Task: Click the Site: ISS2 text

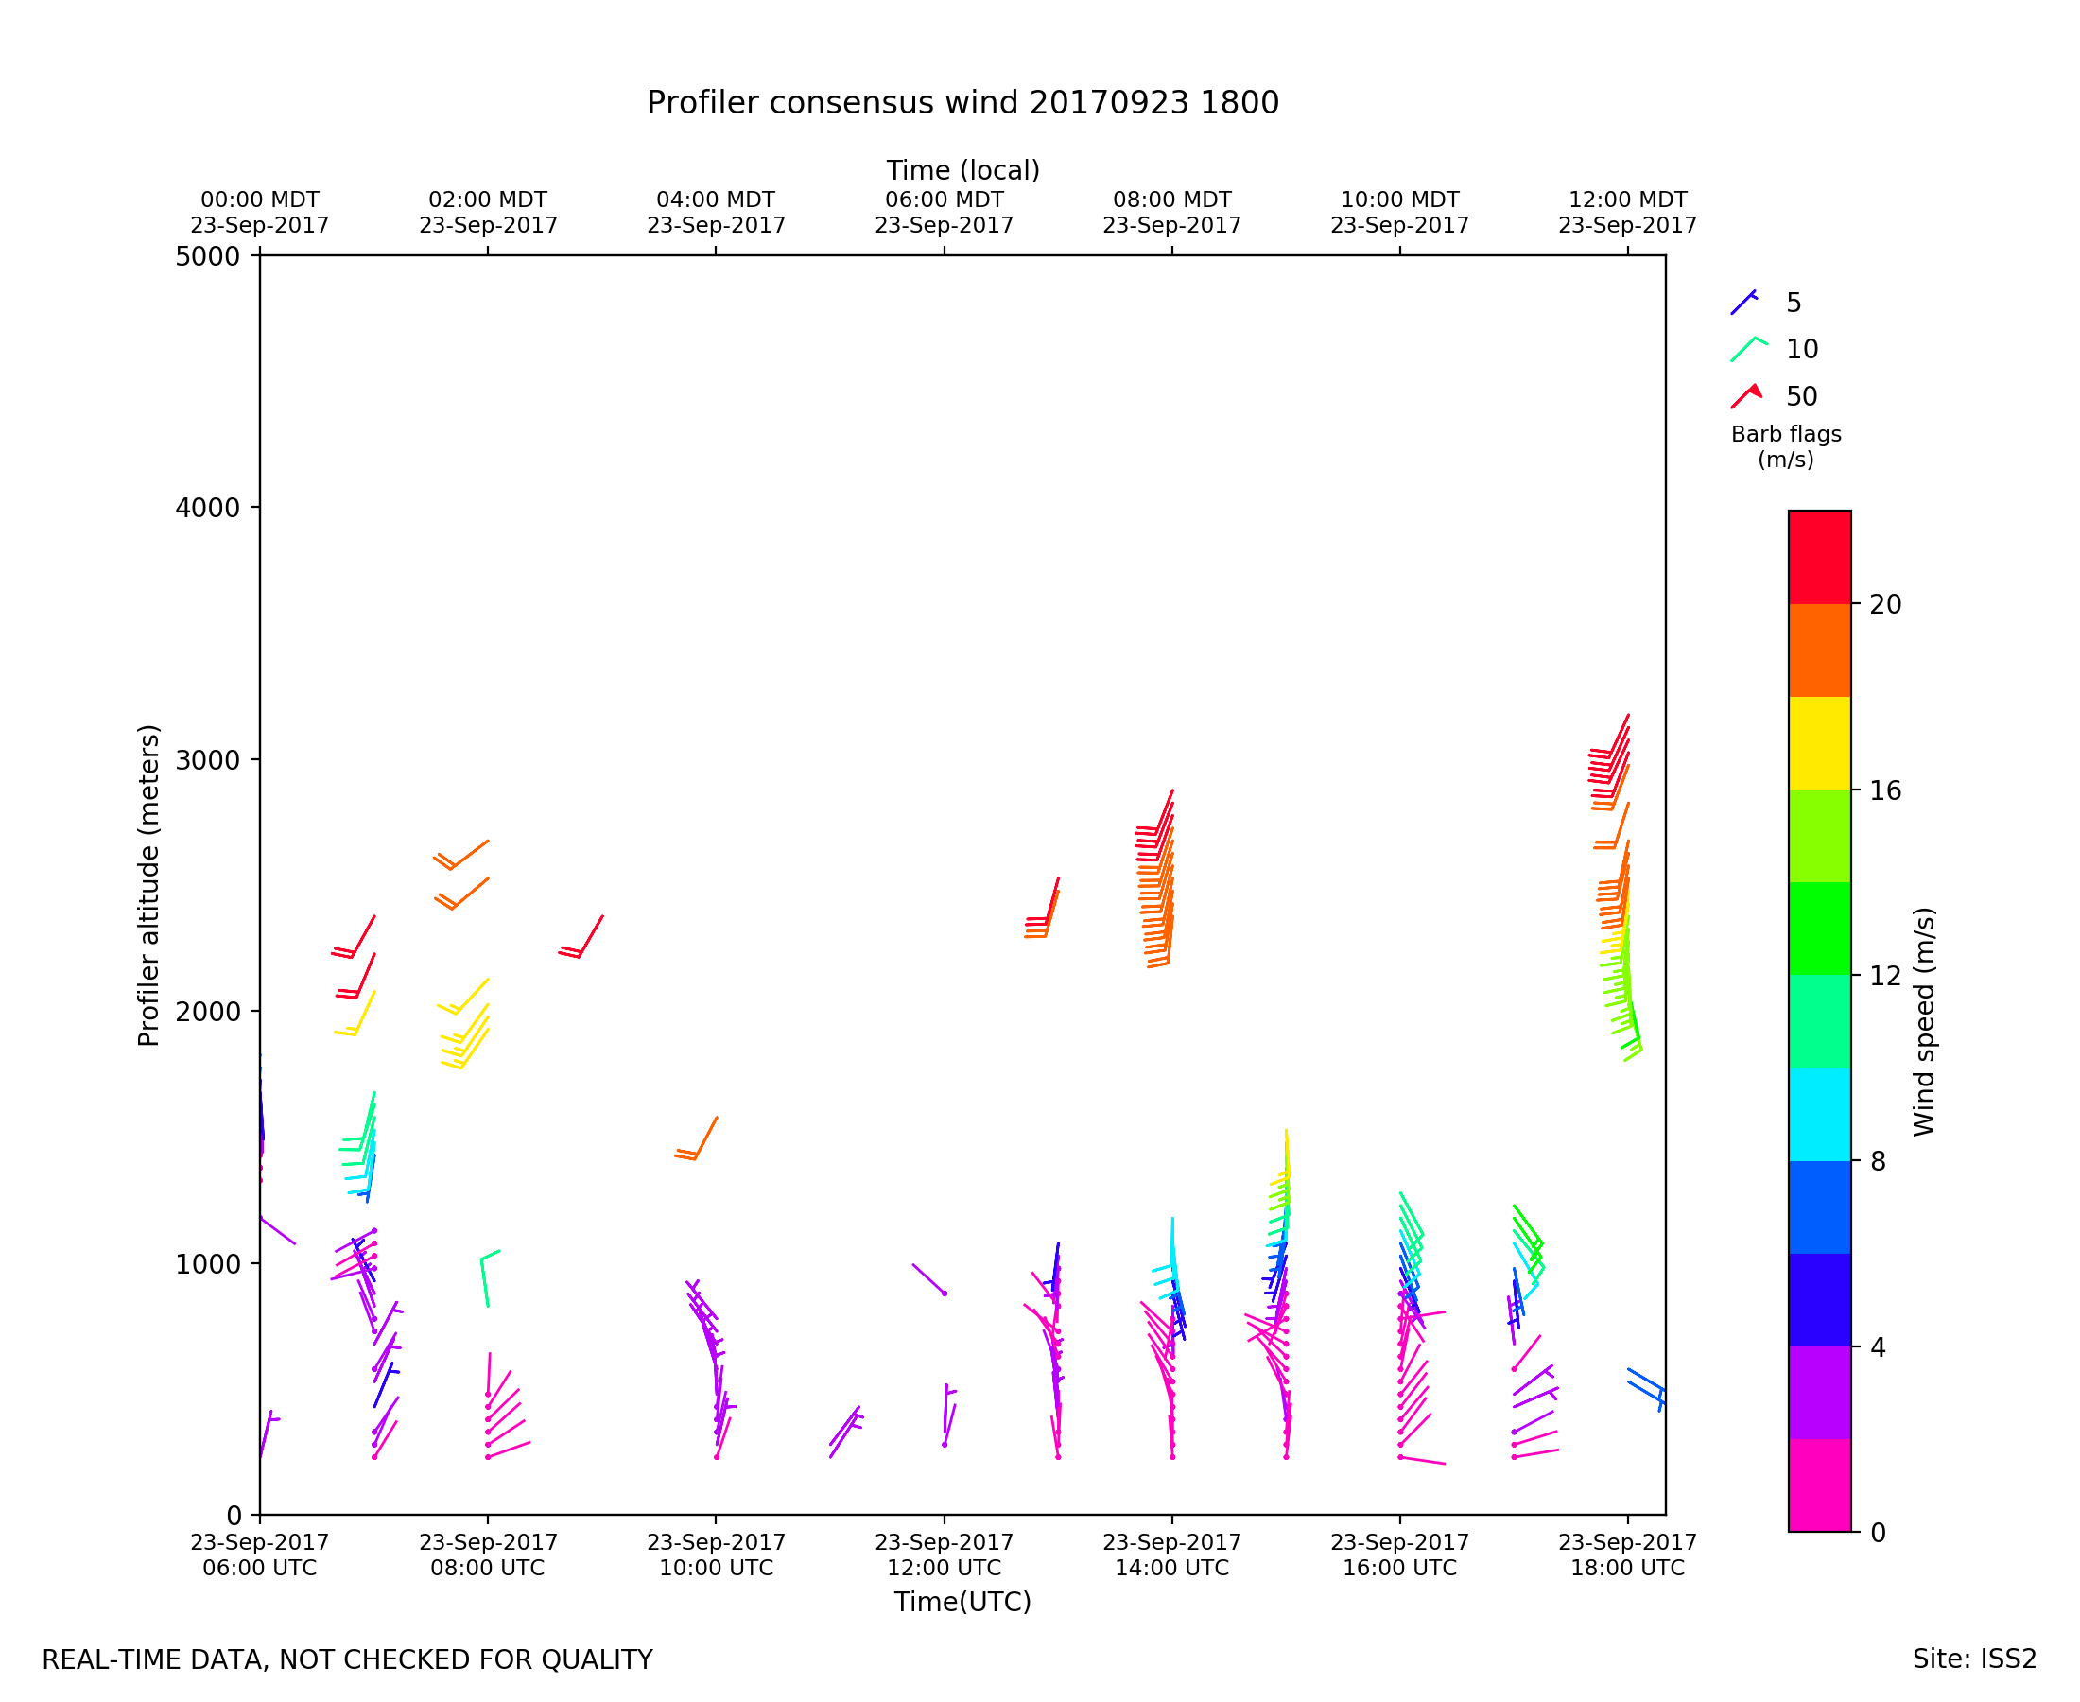Action: [1974, 1659]
